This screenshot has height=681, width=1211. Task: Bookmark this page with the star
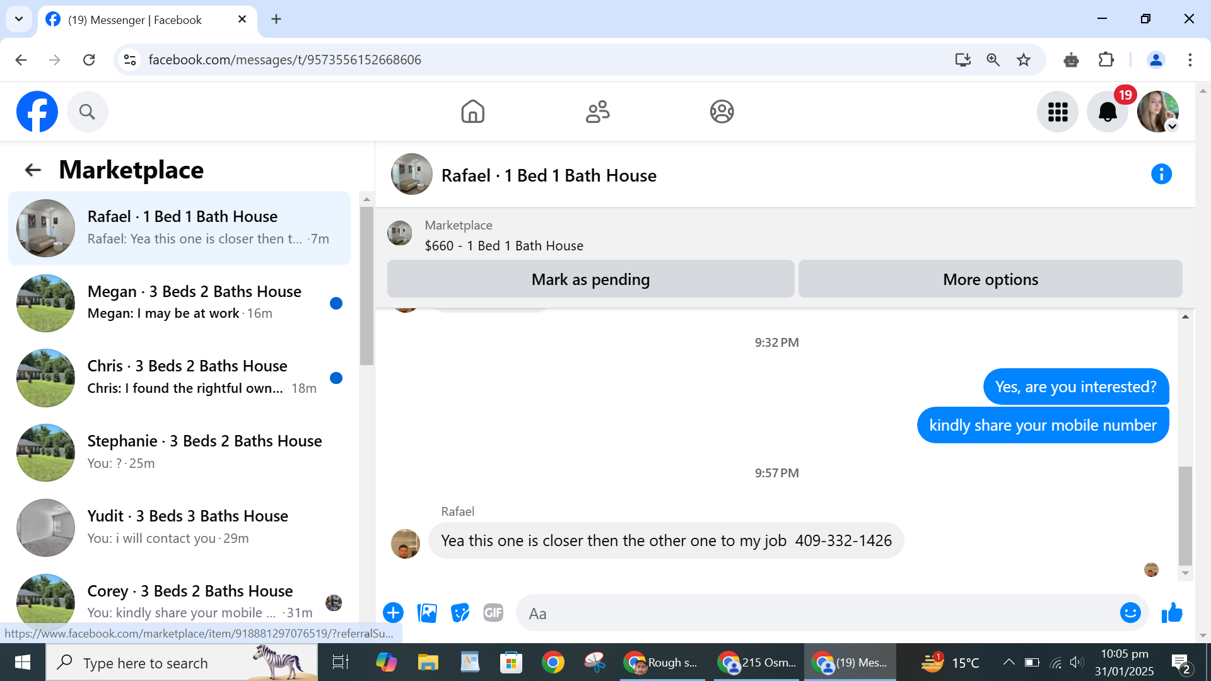point(1024,60)
